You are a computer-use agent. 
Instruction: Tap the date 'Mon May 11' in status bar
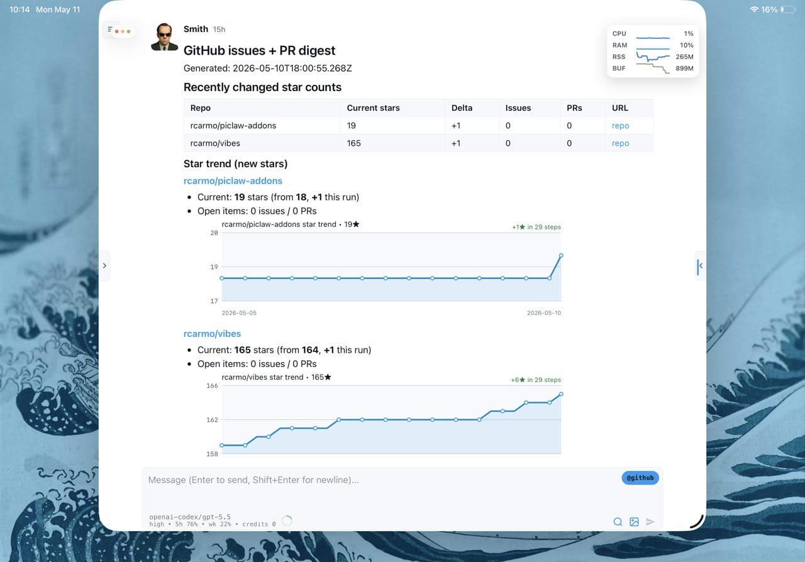click(58, 9)
